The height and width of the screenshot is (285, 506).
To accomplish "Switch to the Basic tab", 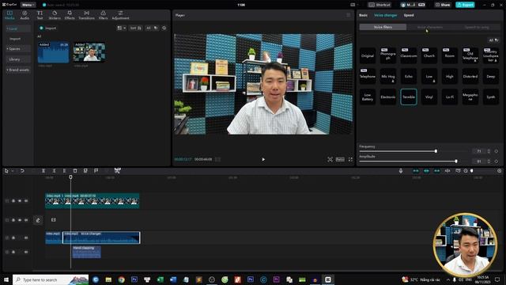I will (363, 15).
